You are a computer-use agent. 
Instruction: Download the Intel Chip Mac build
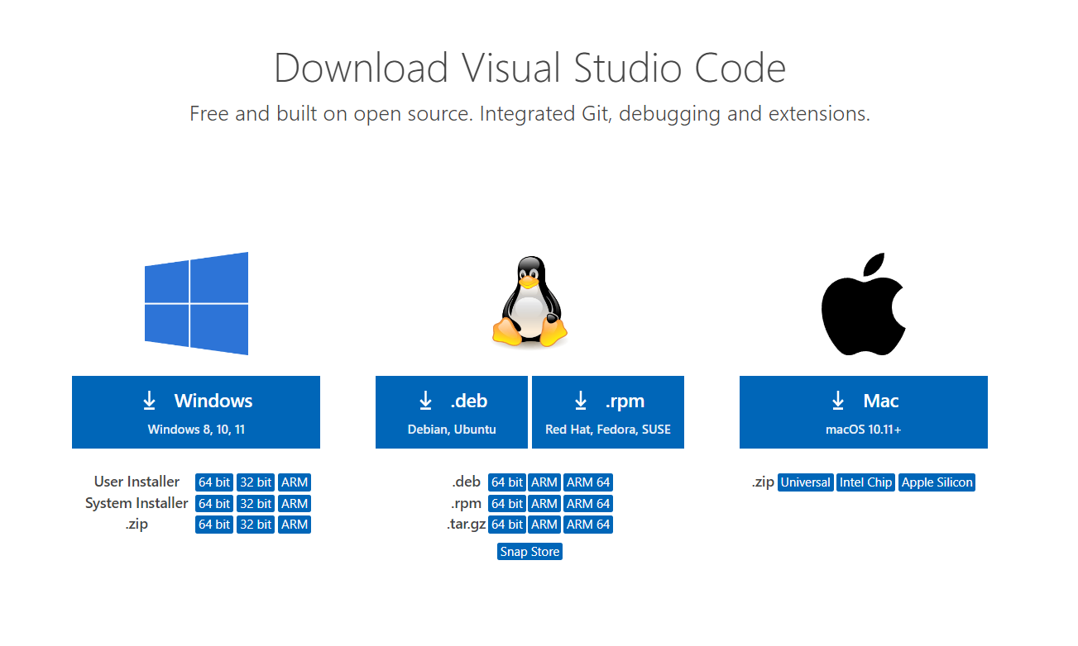point(865,482)
